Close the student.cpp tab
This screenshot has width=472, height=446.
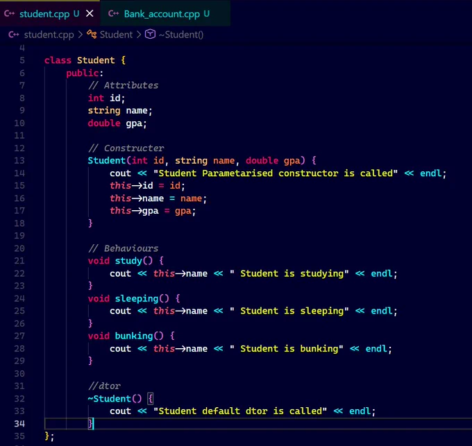click(x=90, y=14)
